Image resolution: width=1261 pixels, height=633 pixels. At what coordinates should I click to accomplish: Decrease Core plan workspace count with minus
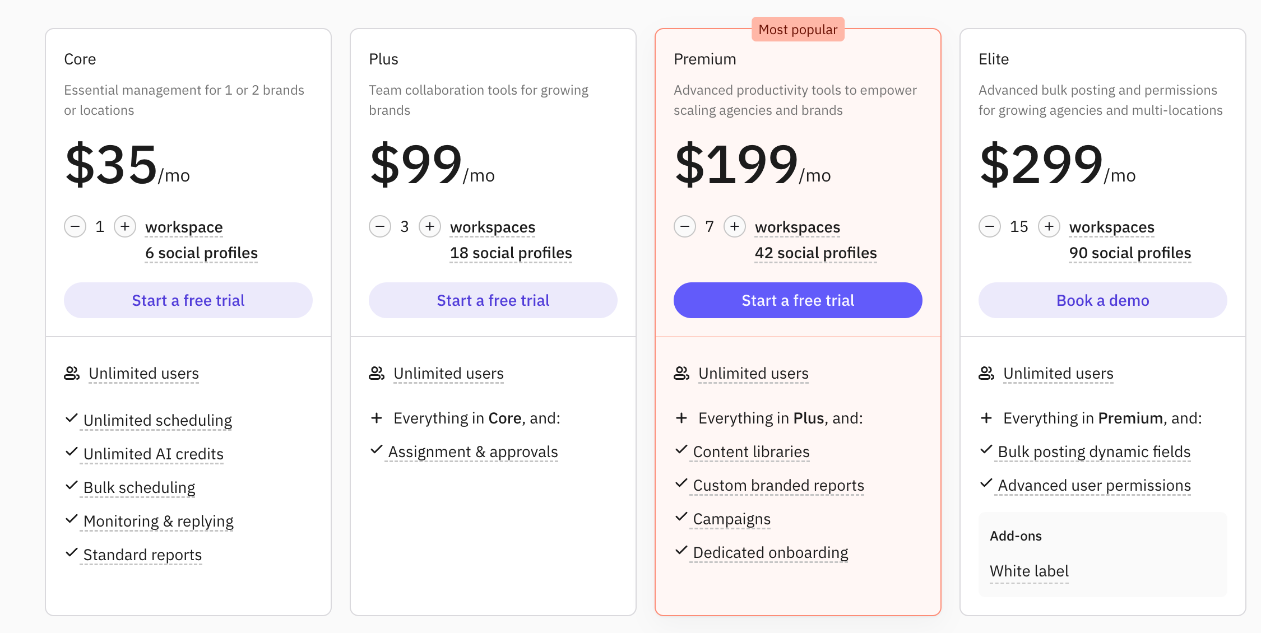tap(75, 227)
